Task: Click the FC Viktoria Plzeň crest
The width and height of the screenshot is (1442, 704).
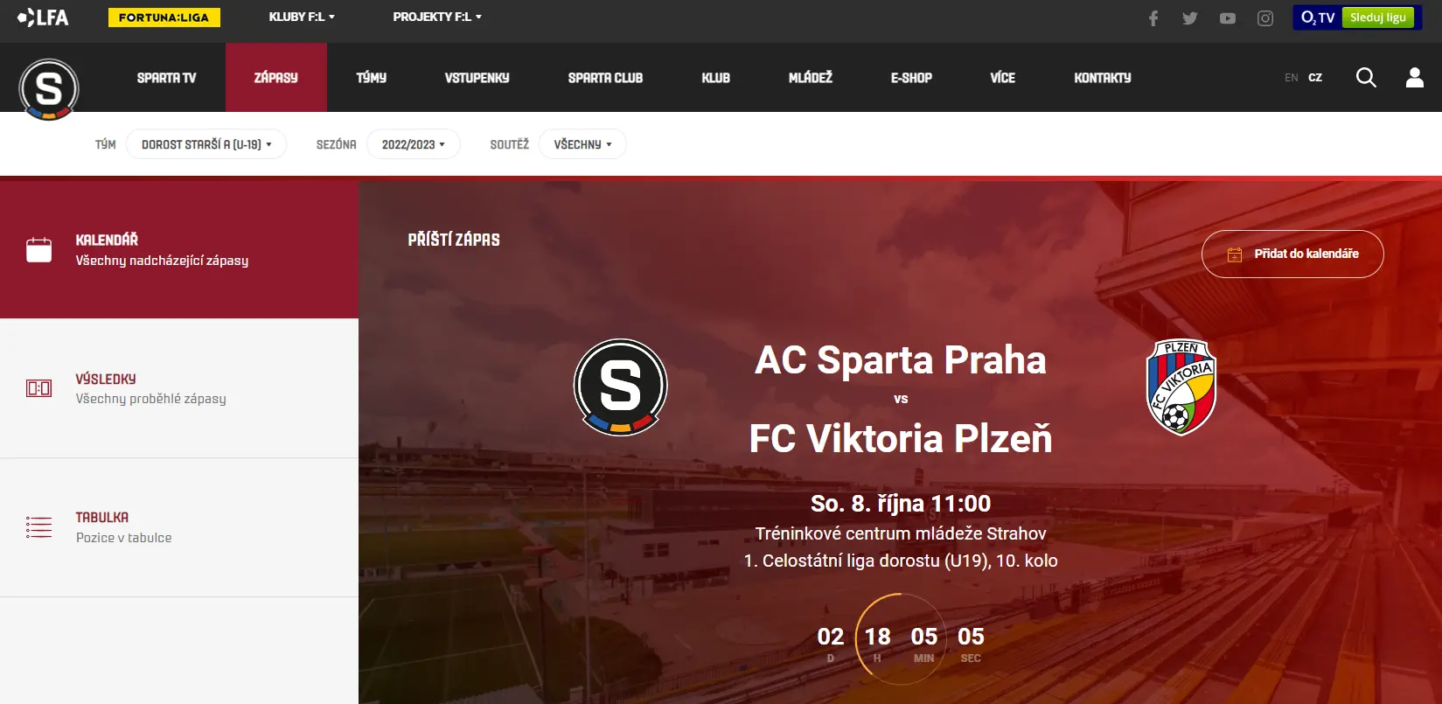Action: [1181, 387]
